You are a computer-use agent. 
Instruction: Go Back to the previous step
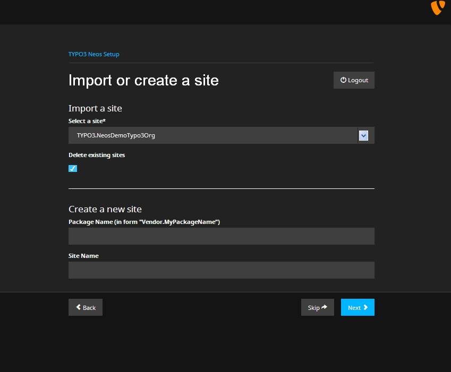click(86, 307)
